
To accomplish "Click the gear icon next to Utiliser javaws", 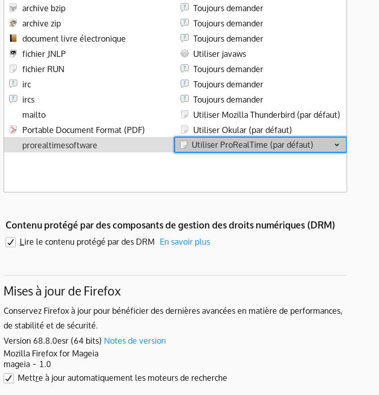I will click(x=185, y=54).
